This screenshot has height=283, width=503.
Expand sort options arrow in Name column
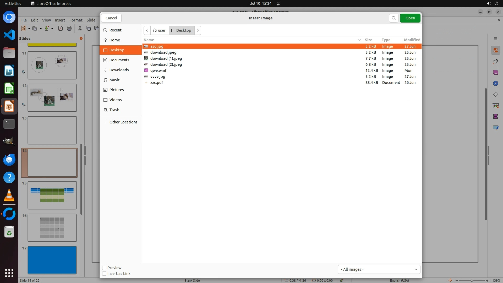[x=359, y=40]
